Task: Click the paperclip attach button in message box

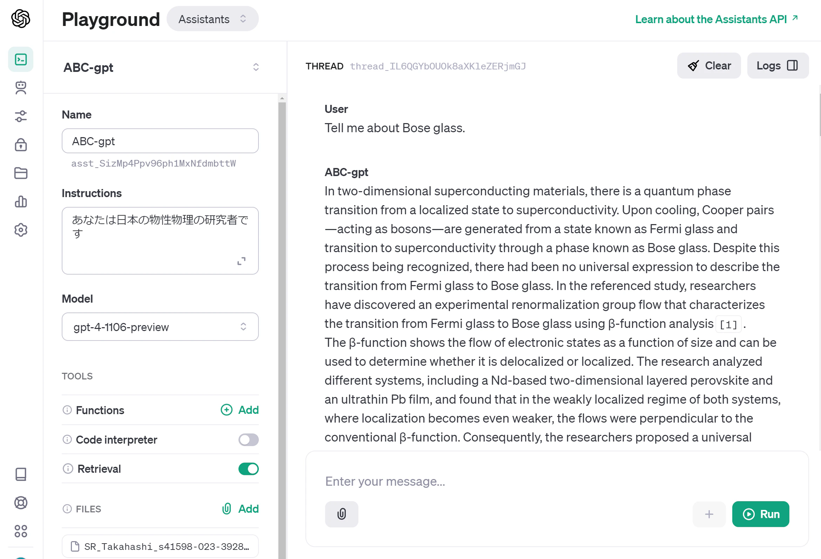Action: click(342, 514)
